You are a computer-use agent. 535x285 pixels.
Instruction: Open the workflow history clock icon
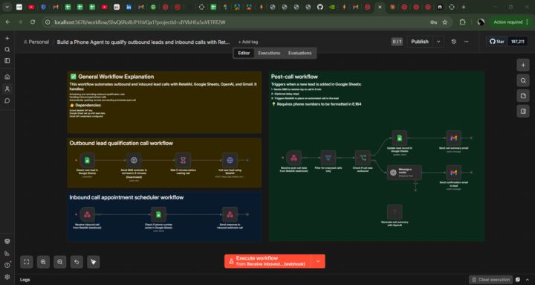click(x=453, y=42)
